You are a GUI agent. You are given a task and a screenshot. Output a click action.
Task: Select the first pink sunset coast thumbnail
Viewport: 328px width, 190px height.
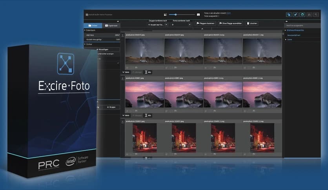pyautogui.click(x=144, y=94)
